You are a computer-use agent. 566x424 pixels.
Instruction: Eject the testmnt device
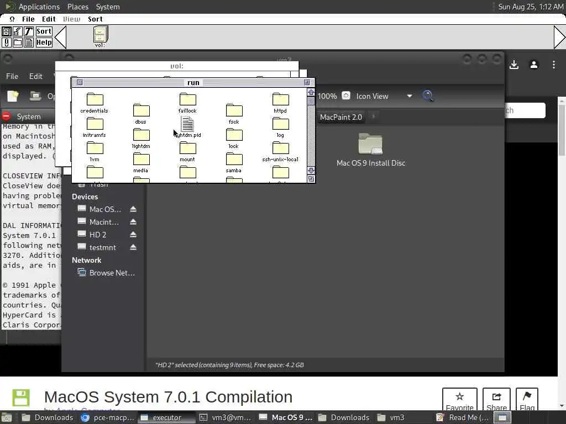click(133, 247)
